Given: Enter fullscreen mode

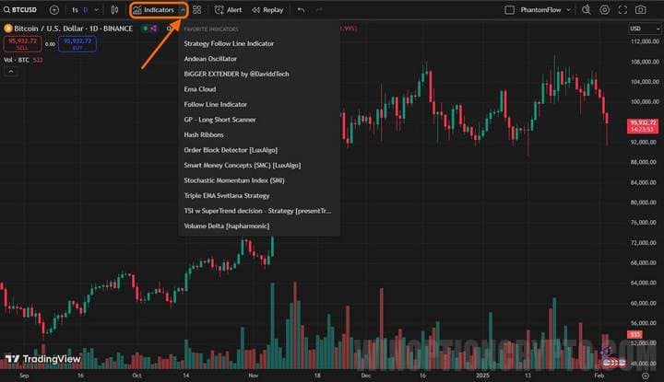Looking at the screenshot, I should (622, 9).
